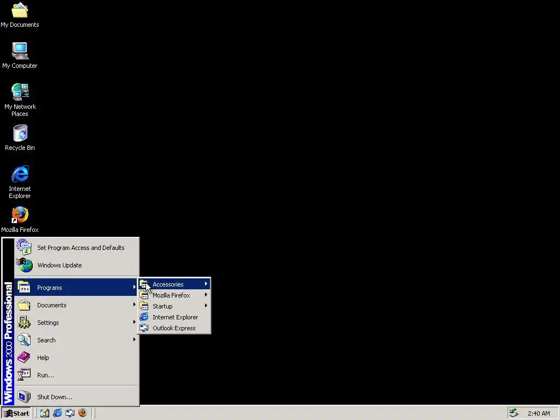Click the Programs folder icon
The width and height of the screenshot is (560, 420).
click(24, 287)
